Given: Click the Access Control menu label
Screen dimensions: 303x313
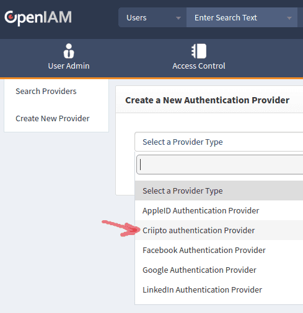Looking at the screenshot, I should (199, 66).
